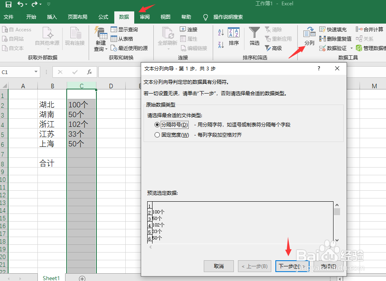Click the 合并计算 (Consolidate) icon

click(x=360, y=29)
